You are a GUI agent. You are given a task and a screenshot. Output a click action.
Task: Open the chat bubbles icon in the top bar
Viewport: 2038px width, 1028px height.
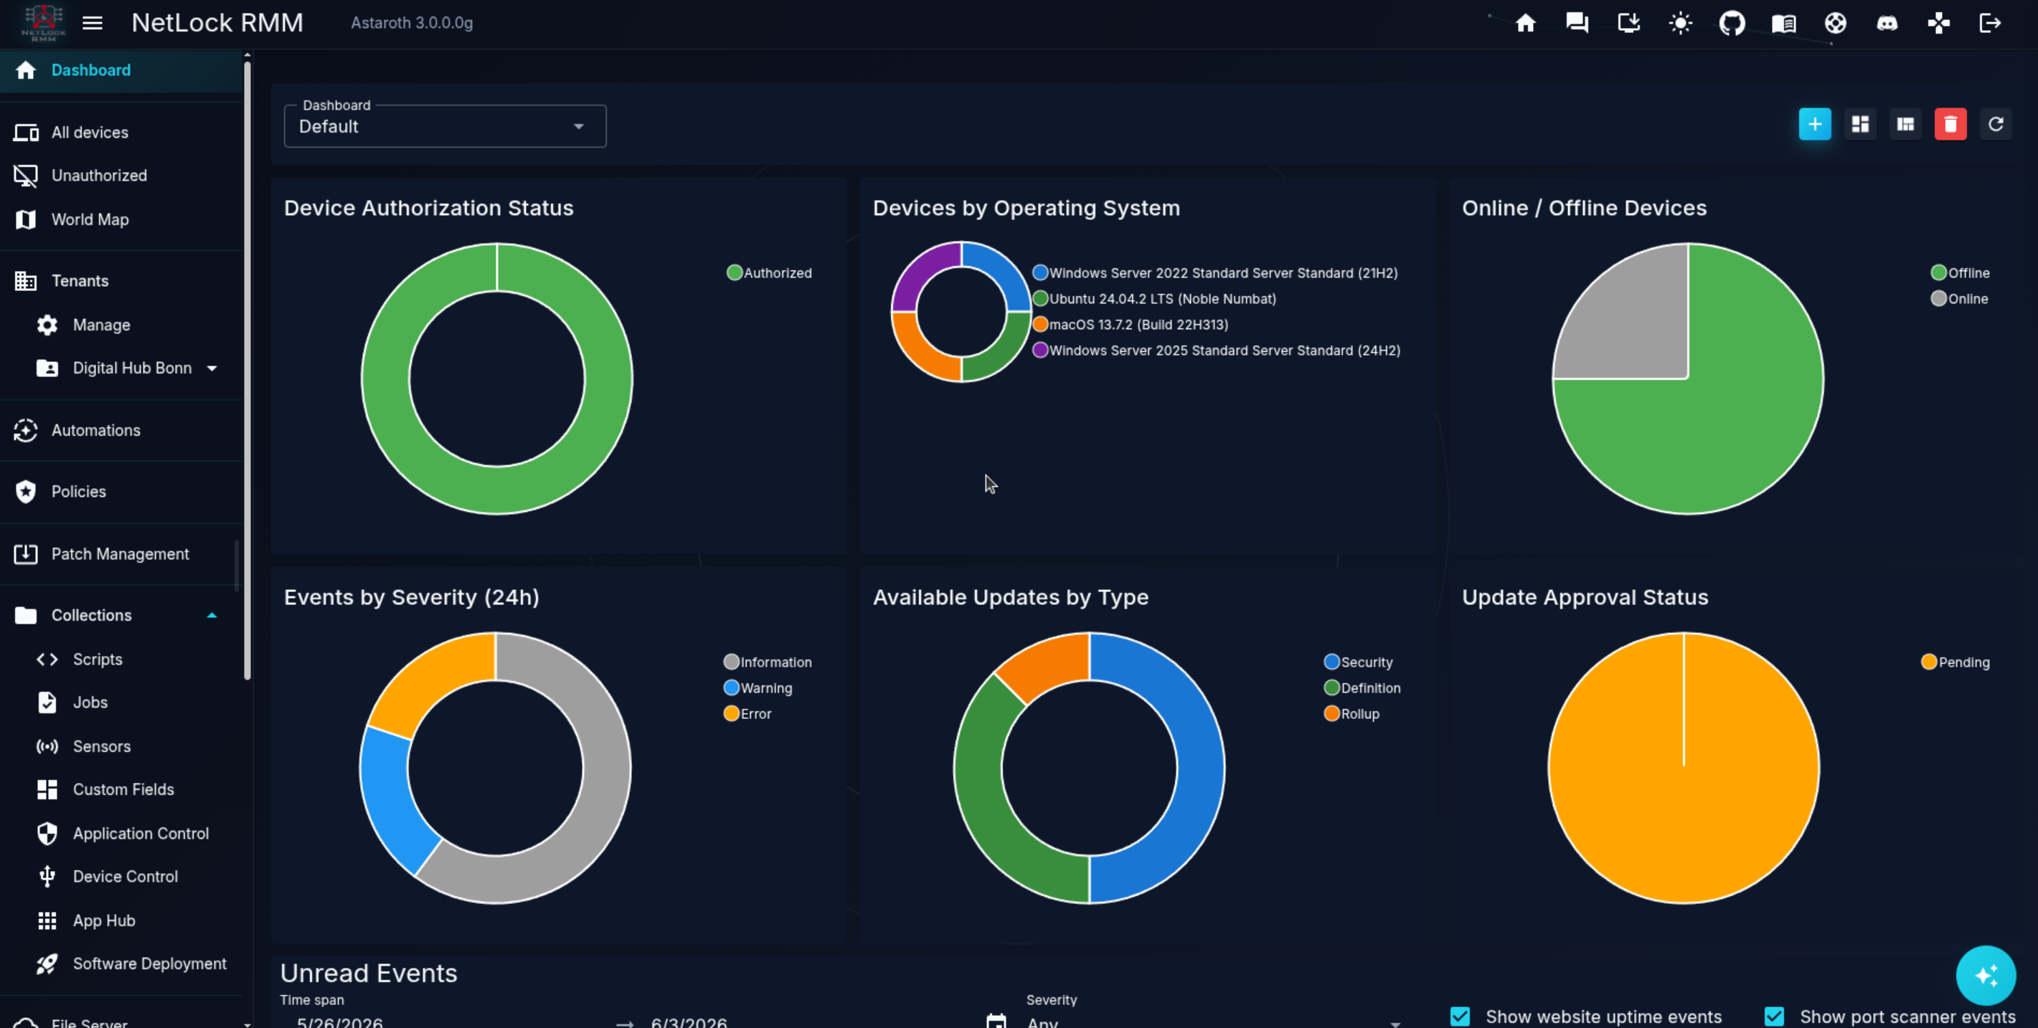click(x=1577, y=23)
